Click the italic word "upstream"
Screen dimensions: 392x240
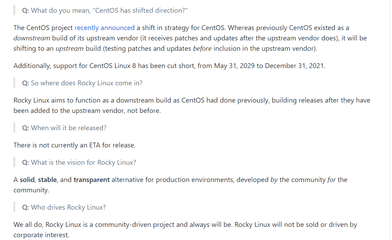click(69, 48)
